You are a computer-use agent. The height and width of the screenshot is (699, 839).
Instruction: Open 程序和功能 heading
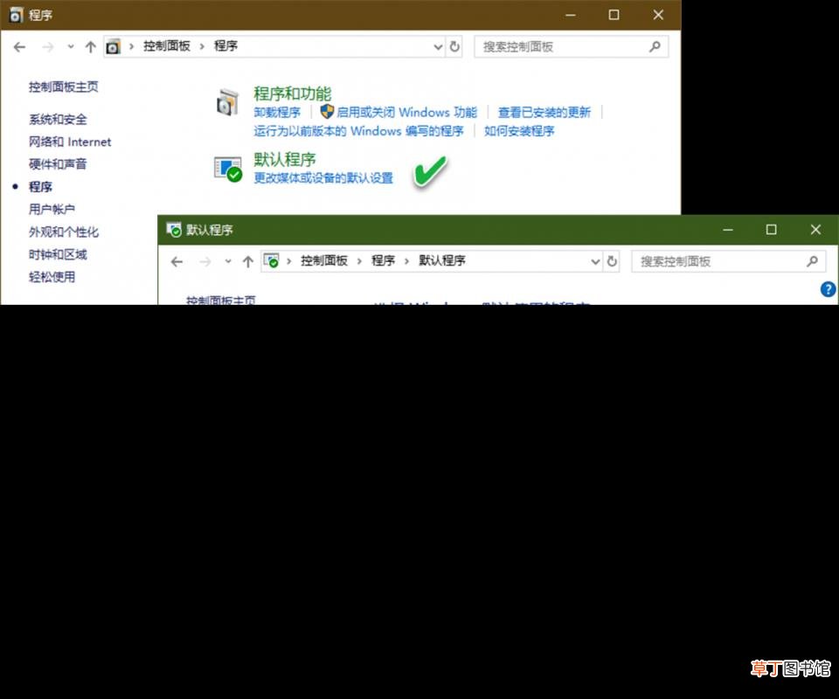click(x=292, y=93)
